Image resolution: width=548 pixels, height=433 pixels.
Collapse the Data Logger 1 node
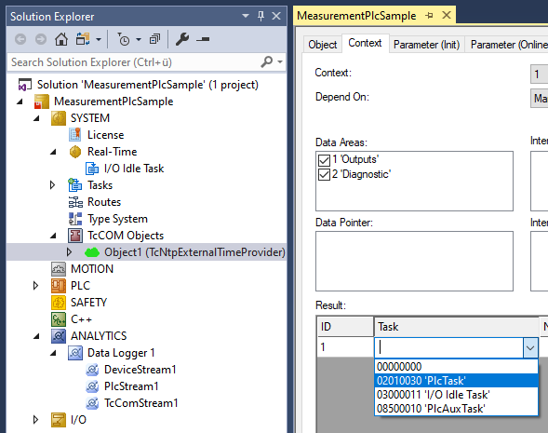point(53,353)
